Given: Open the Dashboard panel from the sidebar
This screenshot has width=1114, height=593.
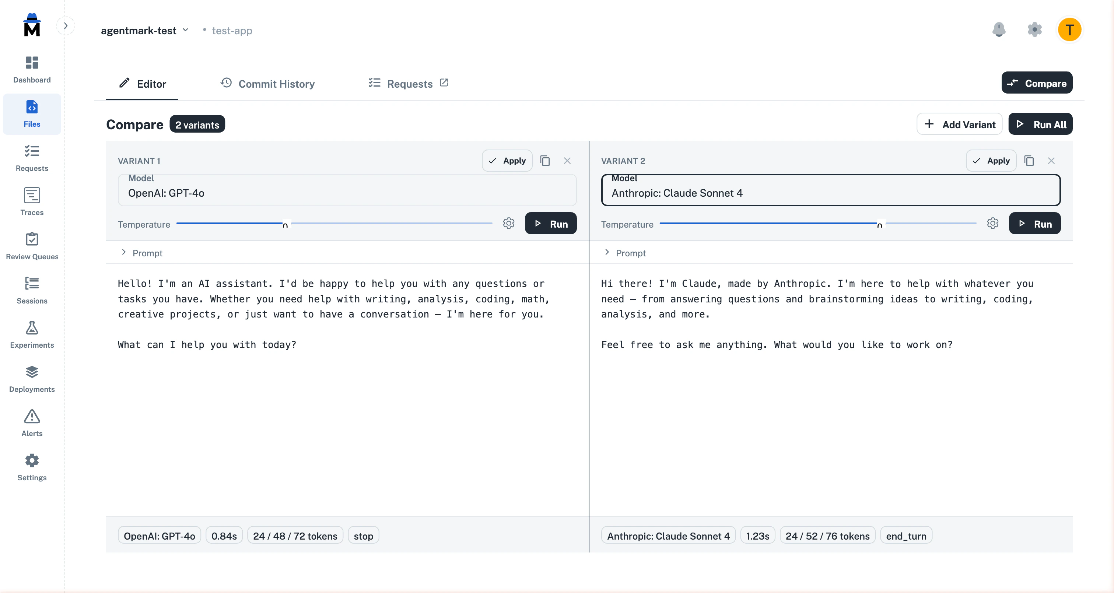Looking at the screenshot, I should tap(32, 70).
